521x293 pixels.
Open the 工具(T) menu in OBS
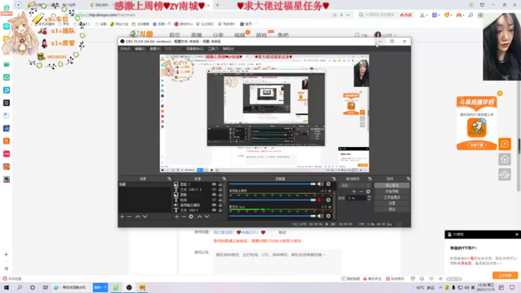[213, 49]
